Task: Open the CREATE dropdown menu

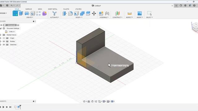Action: click(x=30, y=17)
